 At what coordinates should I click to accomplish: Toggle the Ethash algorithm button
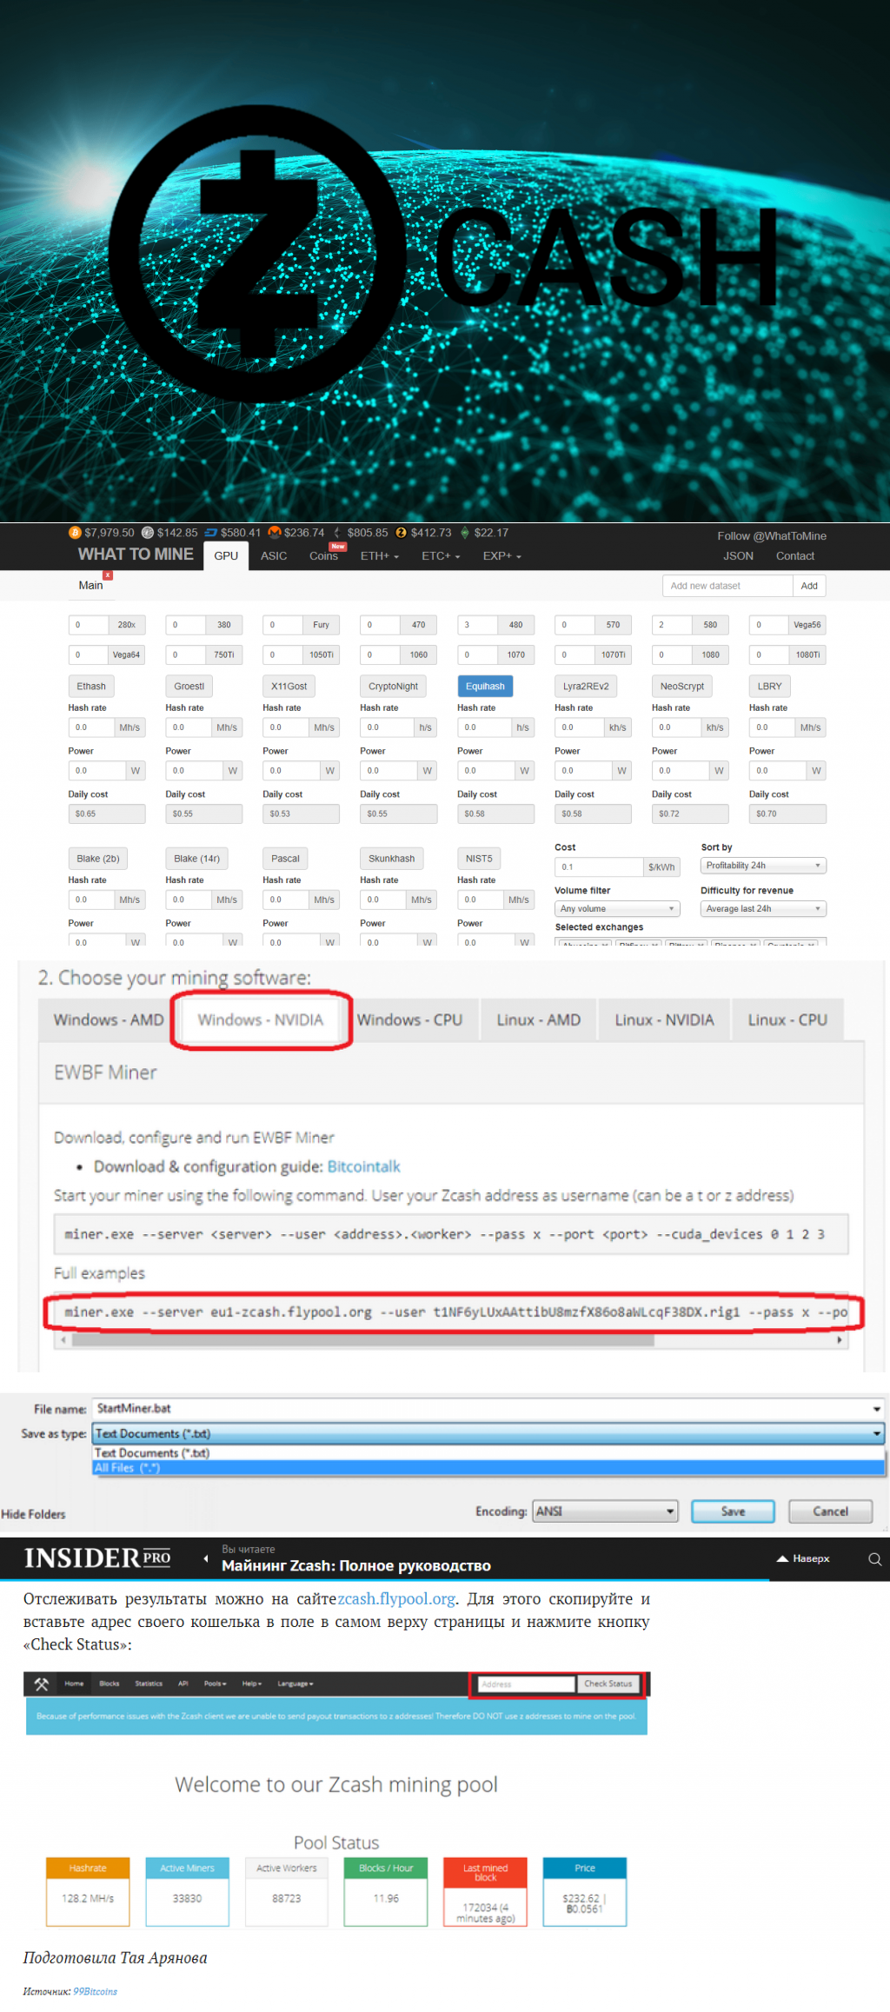click(91, 687)
